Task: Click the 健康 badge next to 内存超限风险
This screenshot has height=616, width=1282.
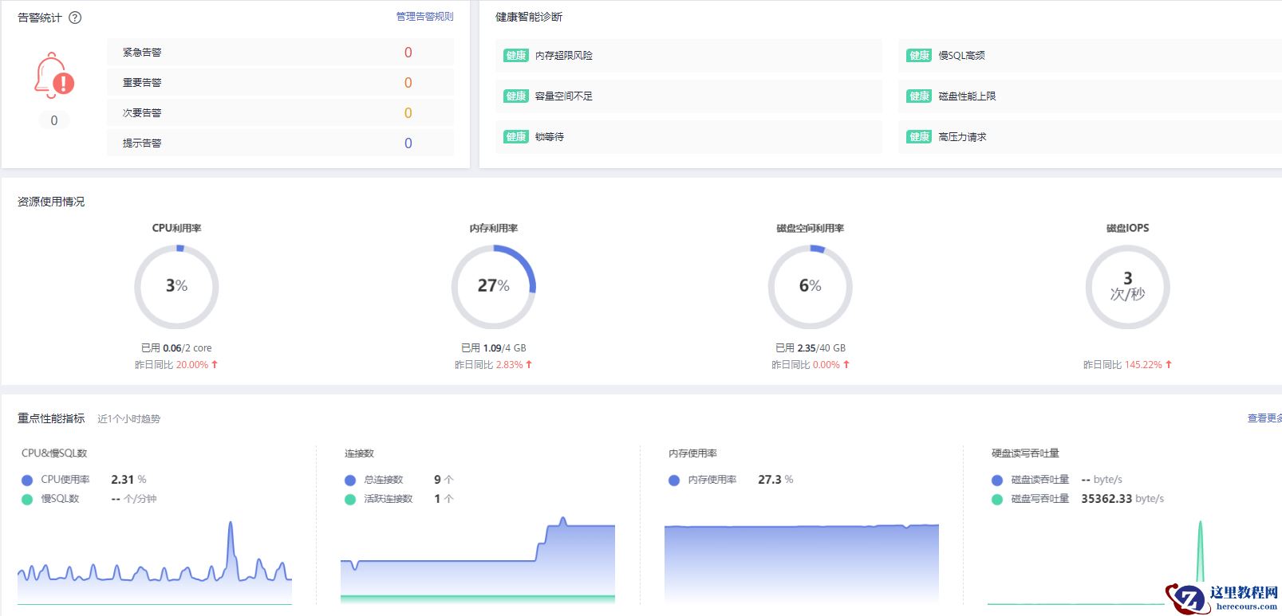Action: point(516,55)
